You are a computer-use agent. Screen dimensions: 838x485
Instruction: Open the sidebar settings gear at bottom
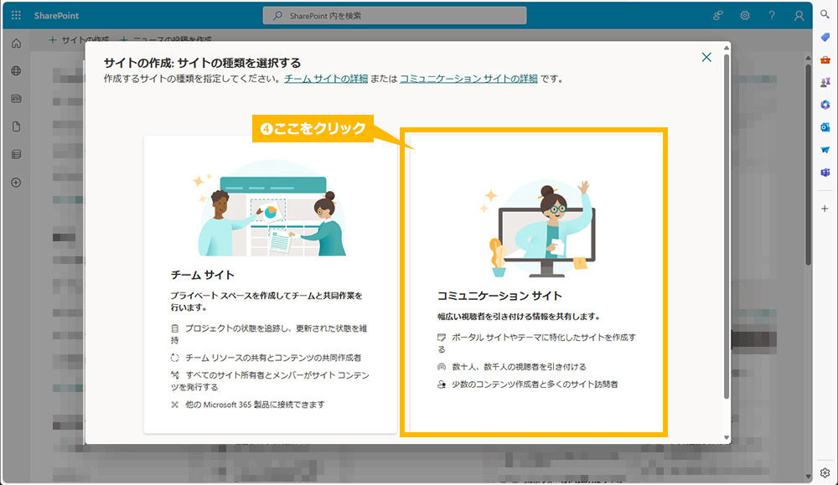point(825,472)
